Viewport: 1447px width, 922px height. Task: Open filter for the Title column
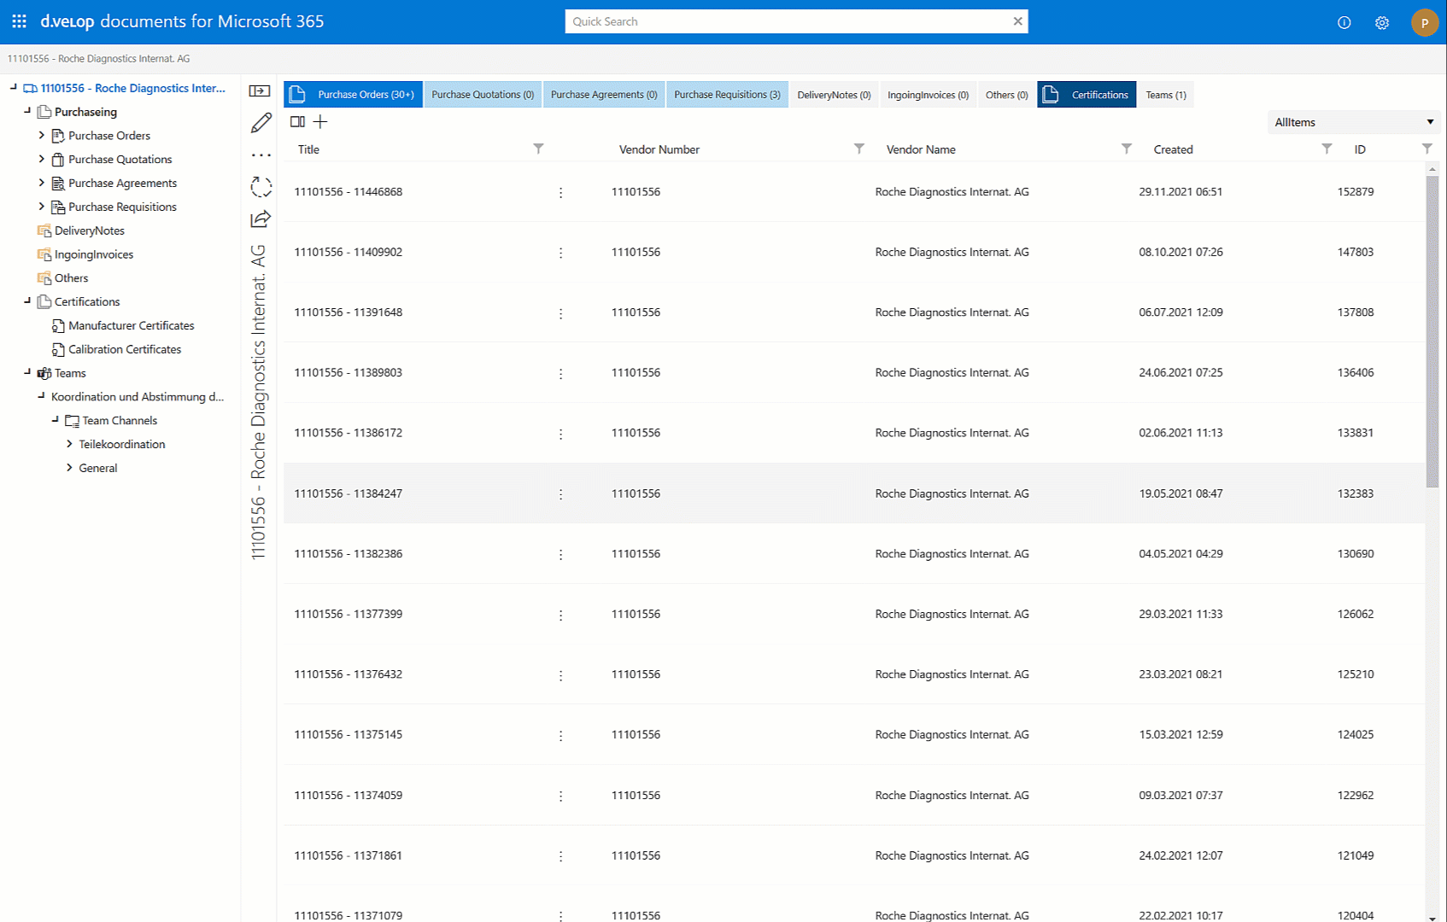pos(538,149)
